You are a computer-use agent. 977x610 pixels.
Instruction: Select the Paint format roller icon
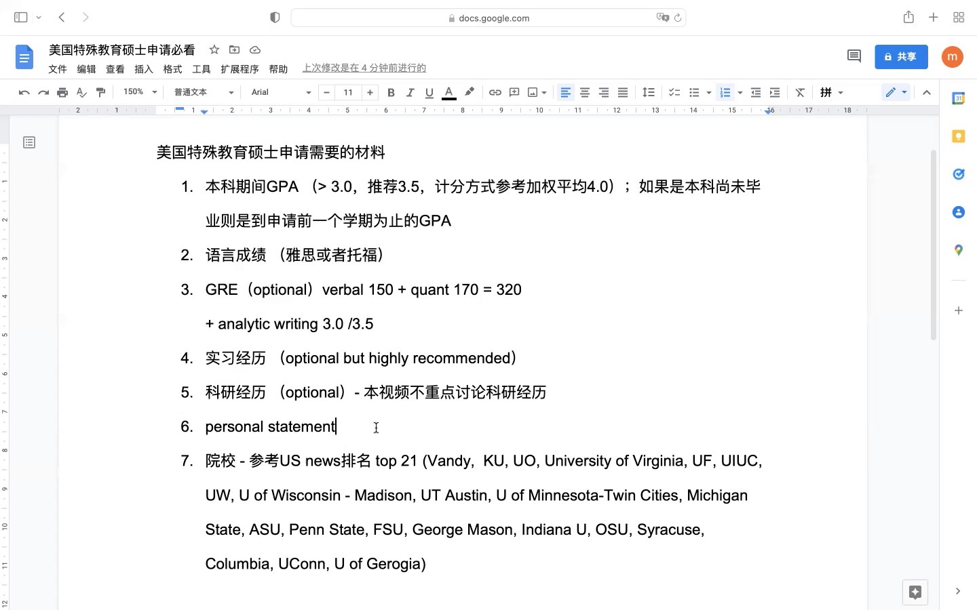click(x=100, y=92)
